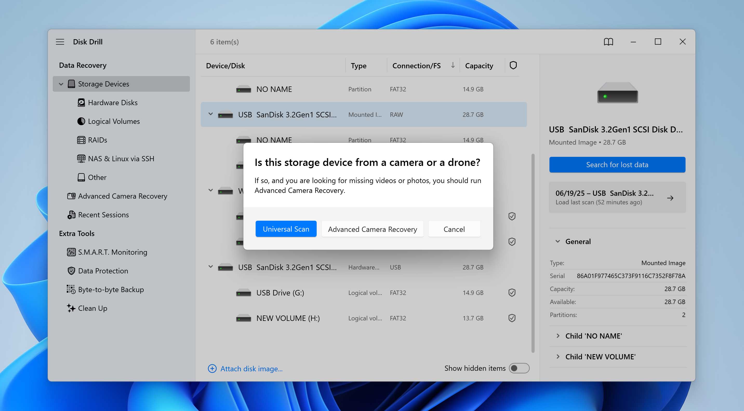
Task: Sort by the Type column header
Action: [358, 66]
